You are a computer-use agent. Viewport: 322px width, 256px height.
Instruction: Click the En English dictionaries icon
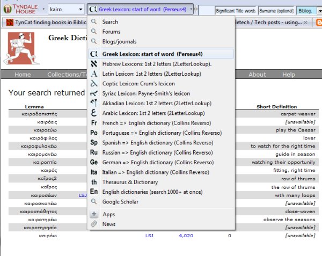(x=94, y=192)
